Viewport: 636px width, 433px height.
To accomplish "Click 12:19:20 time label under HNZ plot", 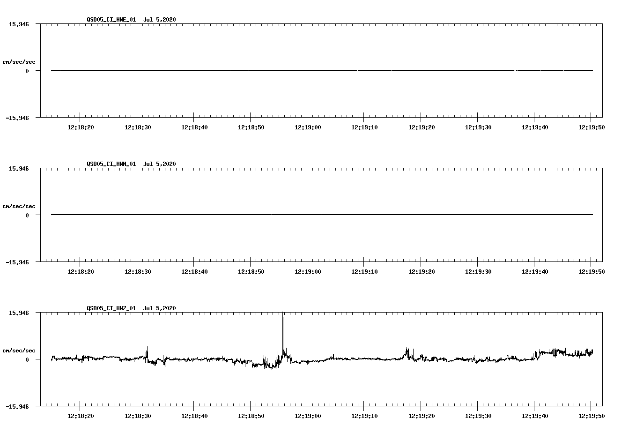I will (x=421, y=416).
